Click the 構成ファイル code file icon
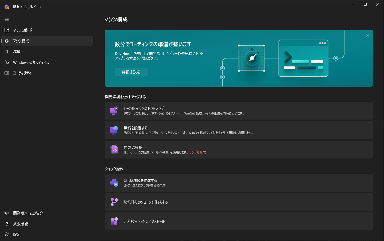Viewport: 384px width, 241px height. tap(114, 150)
